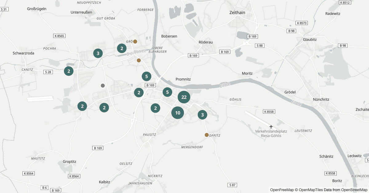Follow the OpenStreetMap attribution link

tap(354, 190)
